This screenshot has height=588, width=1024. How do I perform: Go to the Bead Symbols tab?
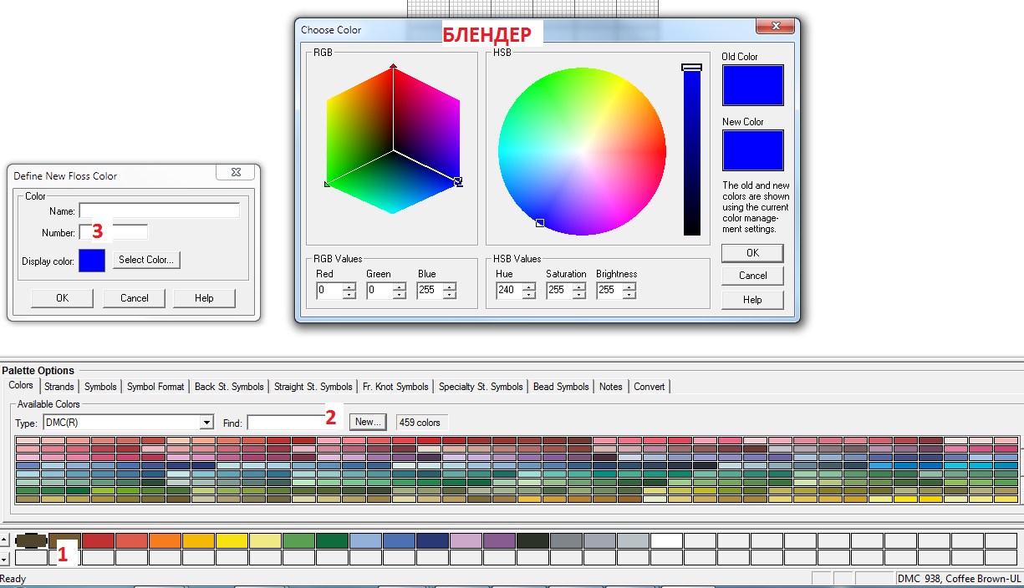pos(561,387)
